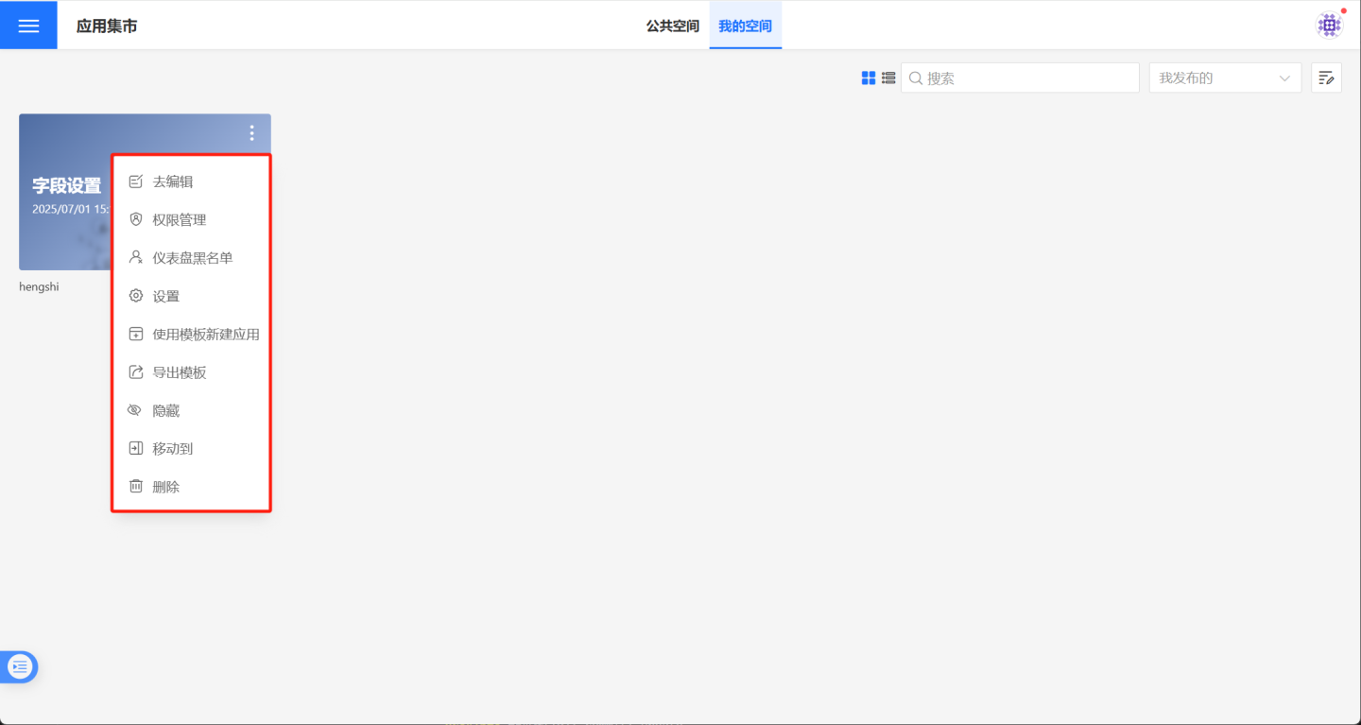Open 权限管理 from the menu

[x=180, y=220]
